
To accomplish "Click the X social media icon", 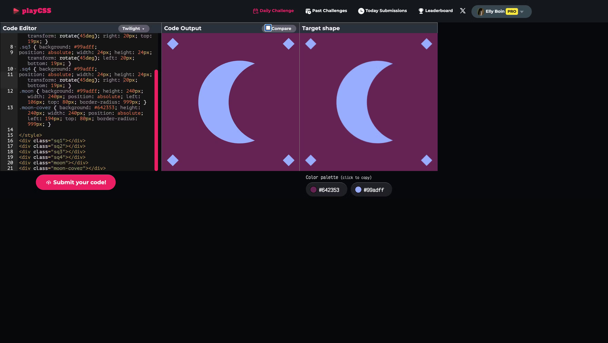I will (462, 10).
